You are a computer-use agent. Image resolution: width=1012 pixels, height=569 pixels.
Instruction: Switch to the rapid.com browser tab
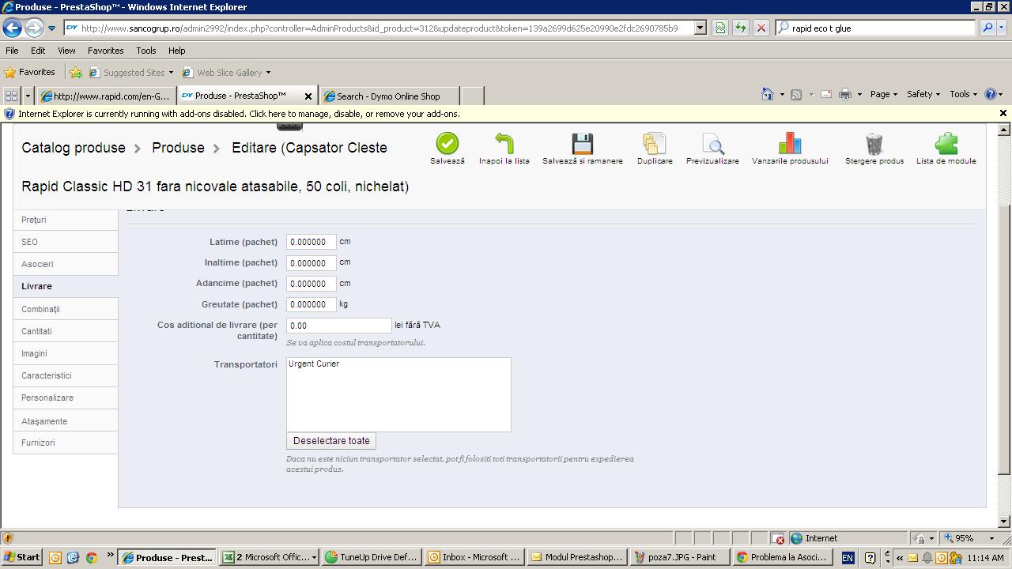pos(106,96)
